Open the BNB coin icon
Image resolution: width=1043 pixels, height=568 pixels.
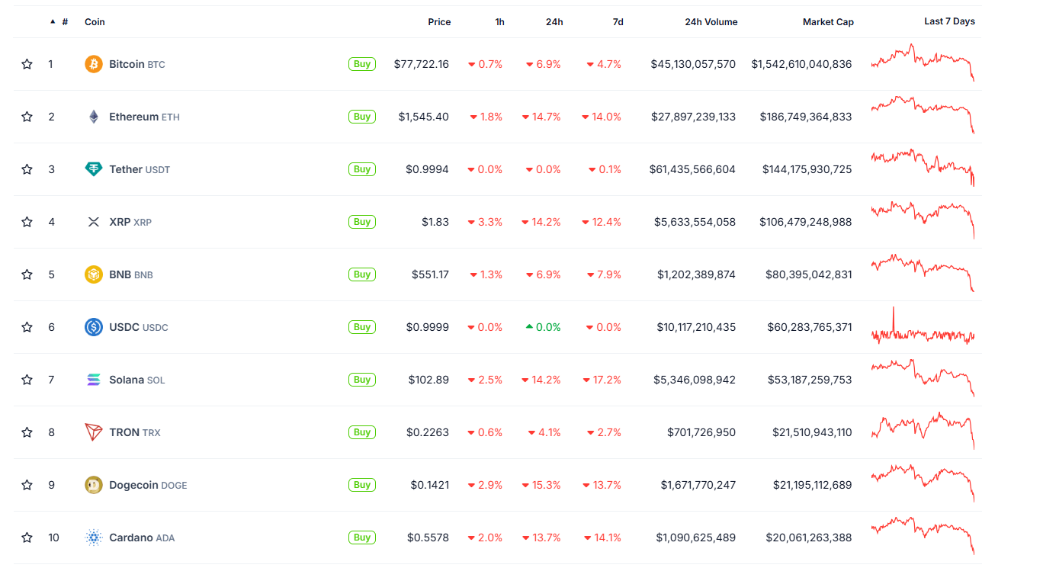point(93,274)
